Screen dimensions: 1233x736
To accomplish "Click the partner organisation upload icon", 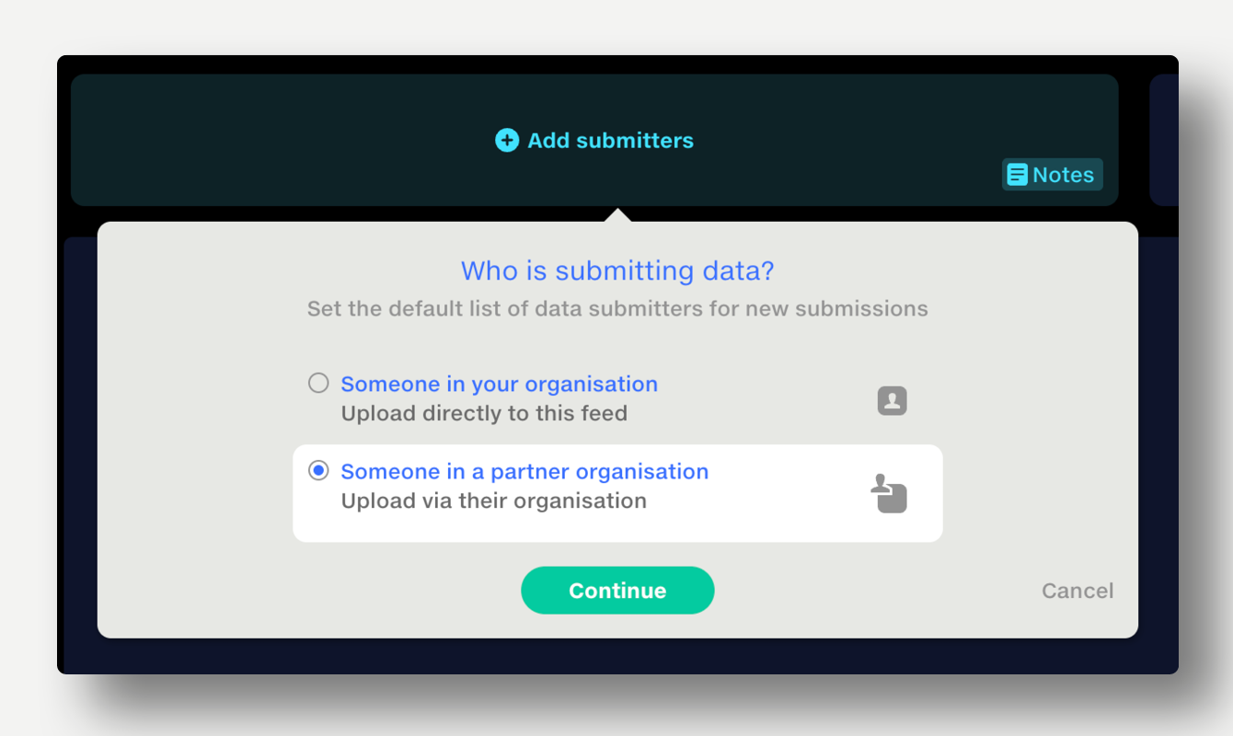I will (x=889, y=494).
